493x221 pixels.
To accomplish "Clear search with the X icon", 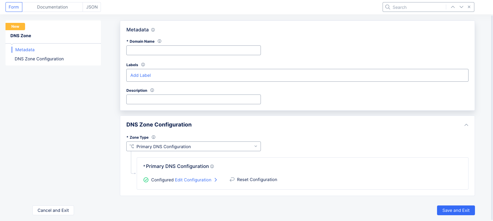I will pyautogui.click(x=469, y=7).
